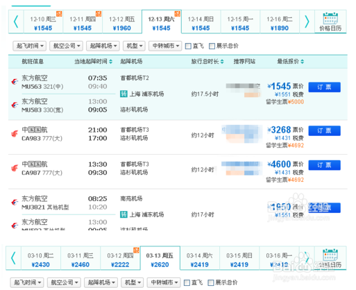The image size is (356, 290).
Task: Select the 03-15 周日 ¥2419 tab
Action: [239, 258]
